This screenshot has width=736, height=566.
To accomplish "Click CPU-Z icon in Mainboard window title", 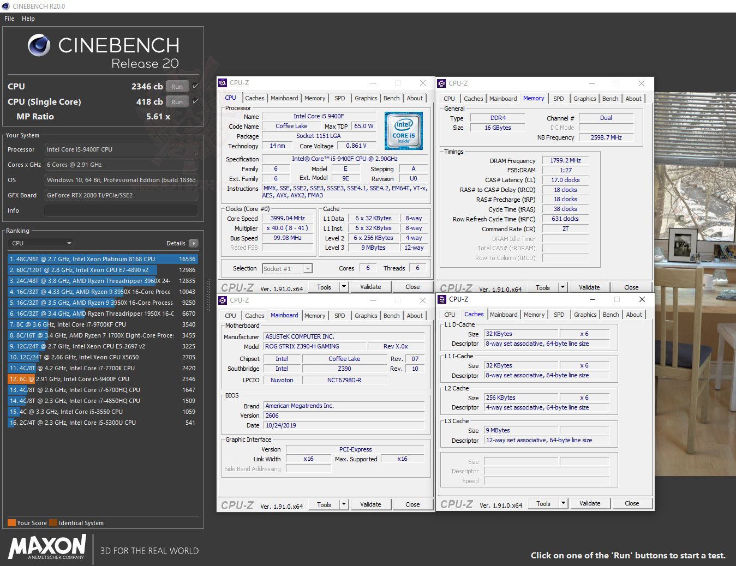I will 223,300.
